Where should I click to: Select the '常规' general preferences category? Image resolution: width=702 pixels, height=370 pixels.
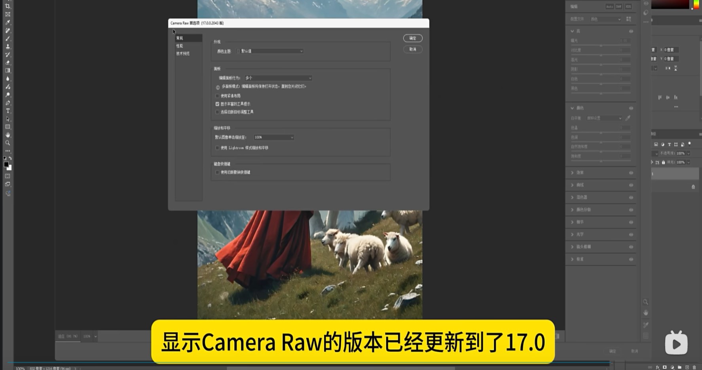(189, 38)
